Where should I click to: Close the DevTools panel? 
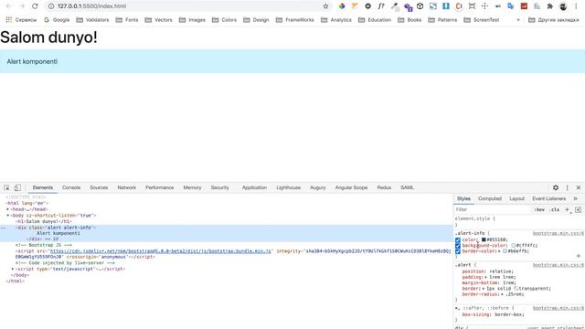579,187
